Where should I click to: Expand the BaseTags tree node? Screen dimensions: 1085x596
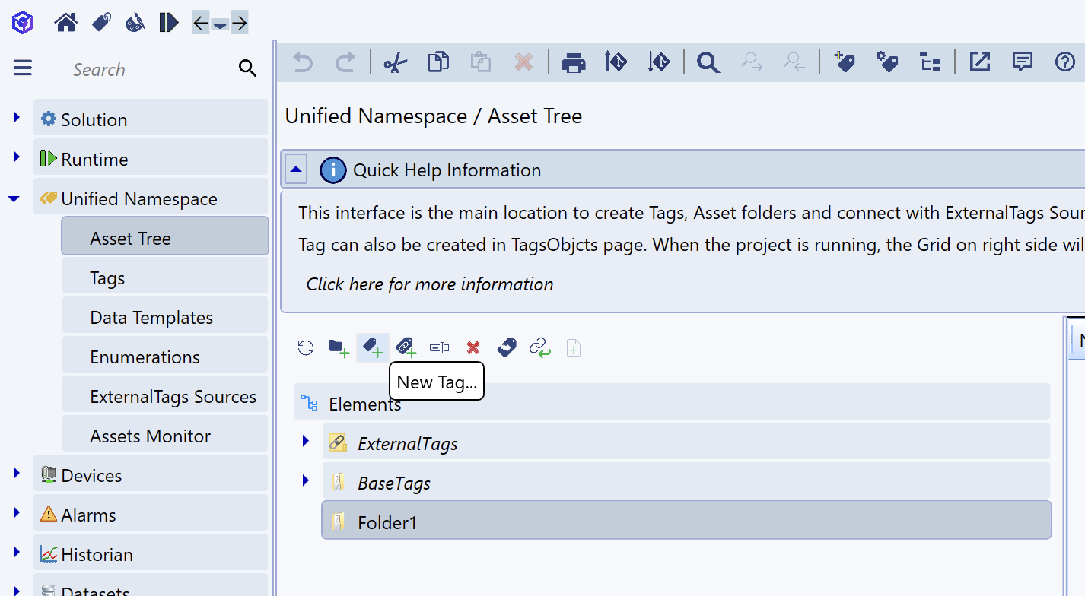click(x=306, y=480)
